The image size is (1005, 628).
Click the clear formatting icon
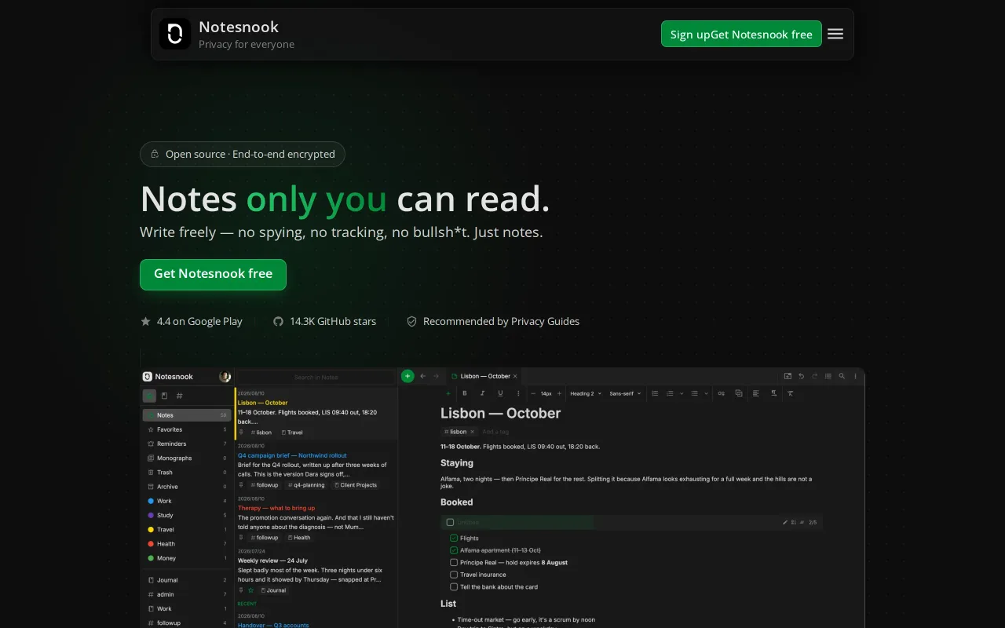790,393
